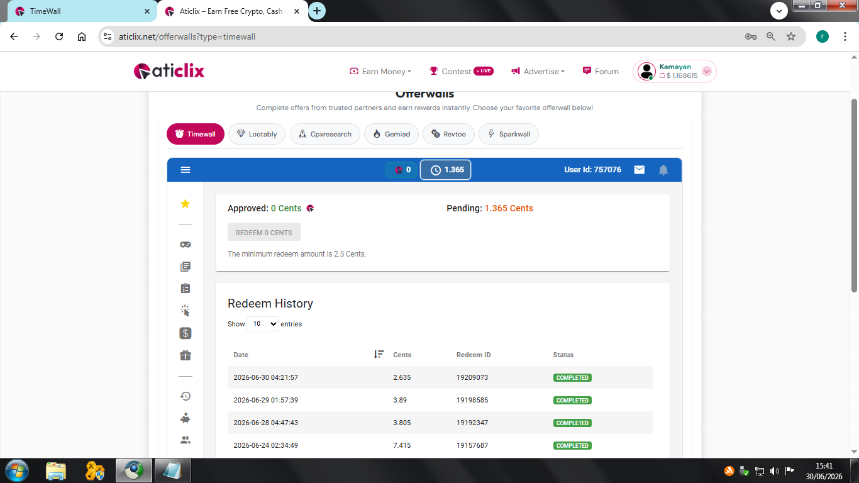Open the people referrals sidebar icon
Image resolution: width=859 pixels, height=483 pixels.
point(186,440)
